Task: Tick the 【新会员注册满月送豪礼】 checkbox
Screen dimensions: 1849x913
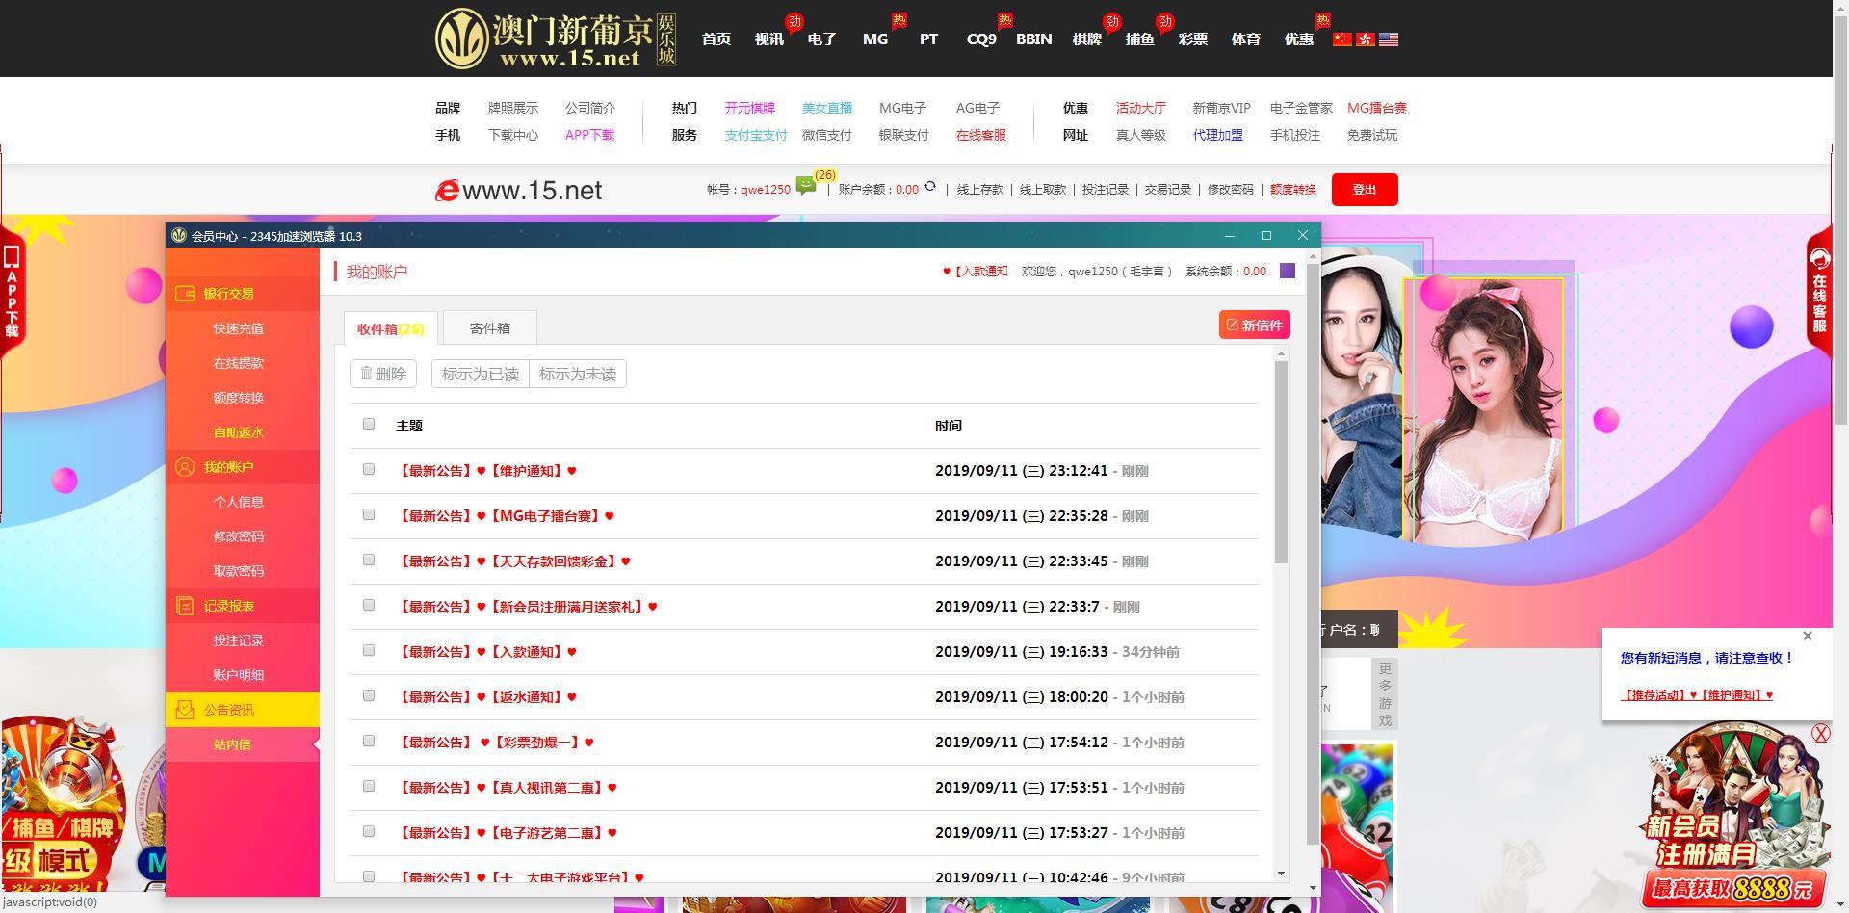Action: [369, 605]
